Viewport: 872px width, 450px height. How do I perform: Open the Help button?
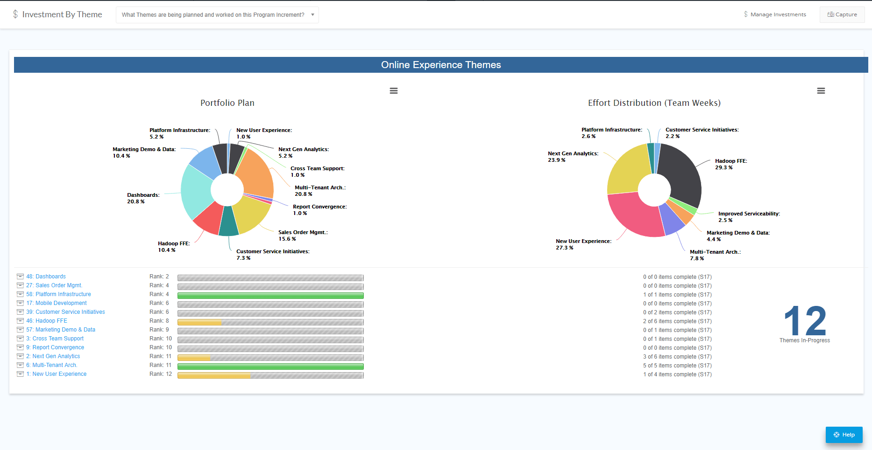pyautogui.click(x=844, y=435)
